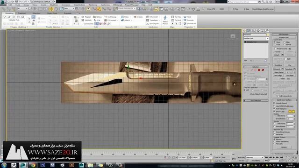The image size is (299, 168).
Task: Open the Utilities hammer panel icon
Action: 267,31
